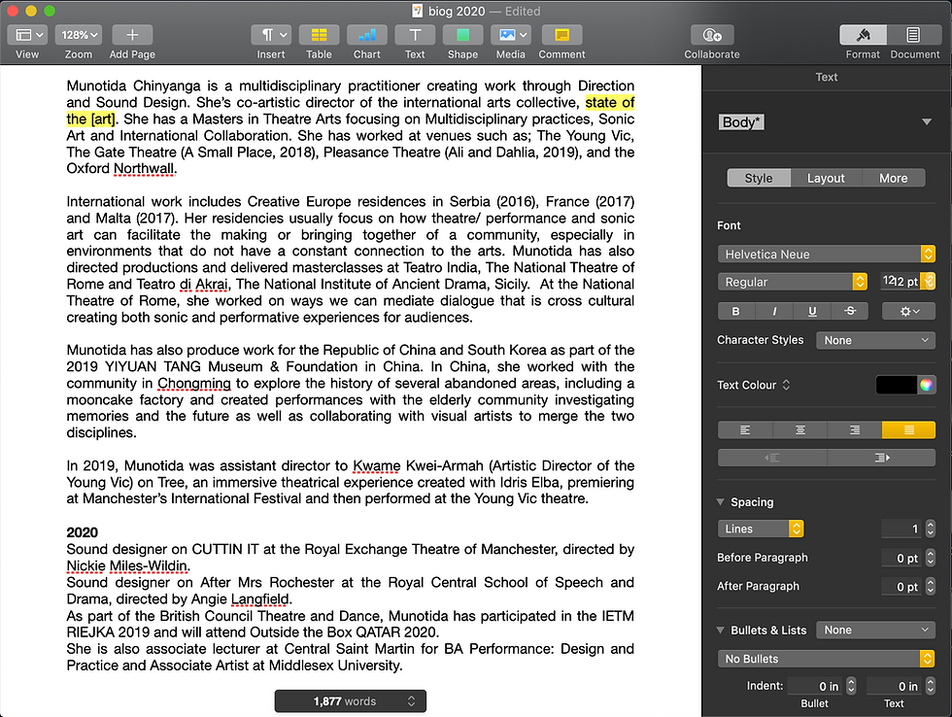Screen dimensions: 952x717
Task: Toggle underline formatting
Action: pos(812,312)
